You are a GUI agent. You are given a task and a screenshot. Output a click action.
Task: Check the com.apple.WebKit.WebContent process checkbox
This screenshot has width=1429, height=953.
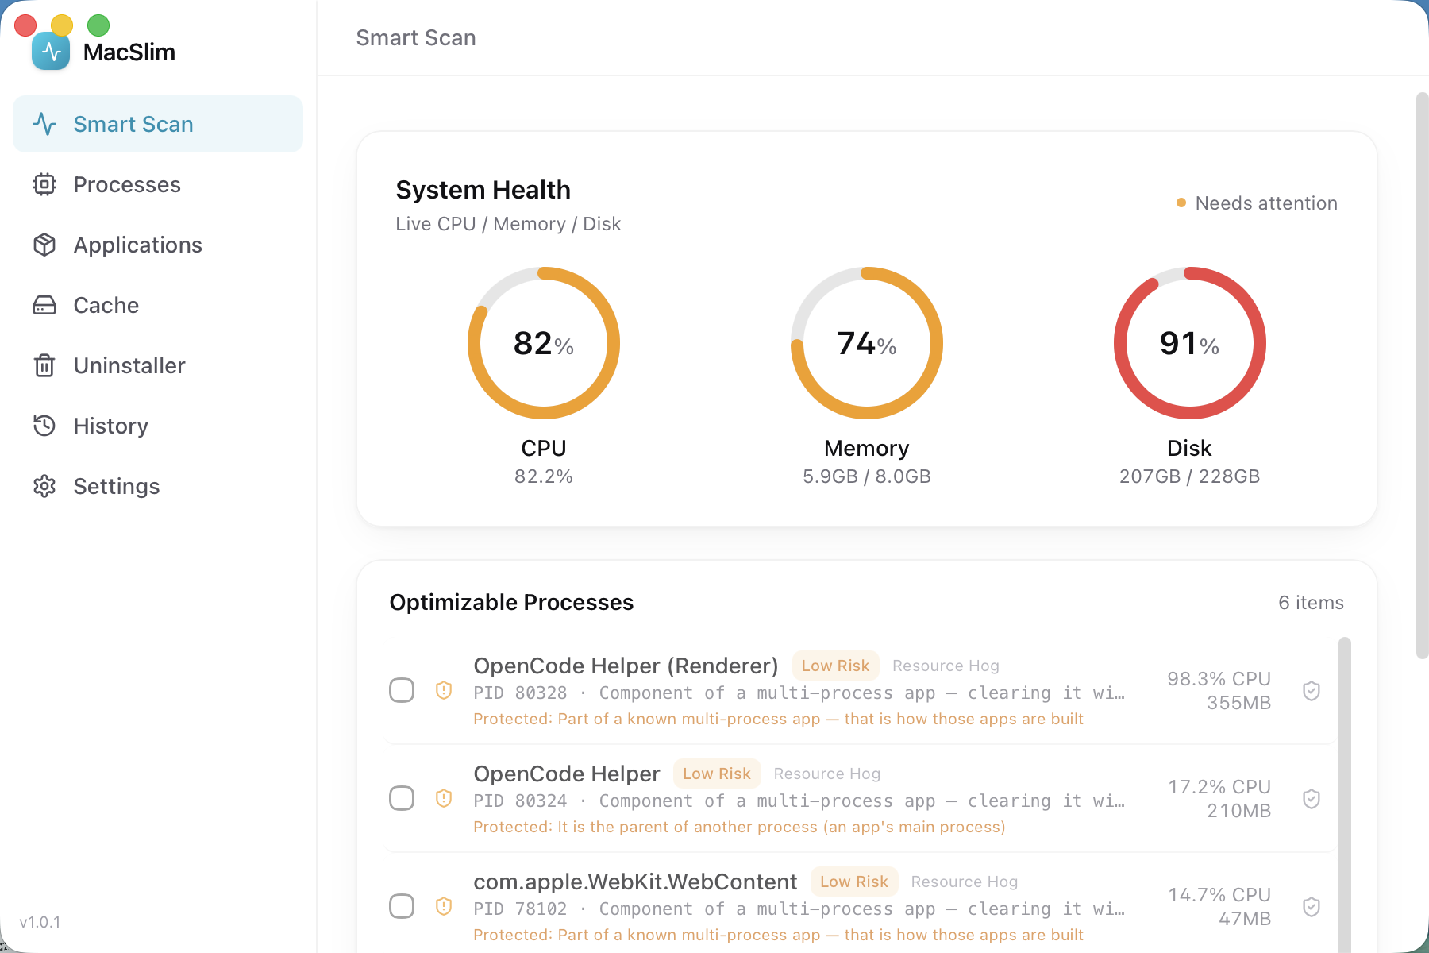pos(402,906)
